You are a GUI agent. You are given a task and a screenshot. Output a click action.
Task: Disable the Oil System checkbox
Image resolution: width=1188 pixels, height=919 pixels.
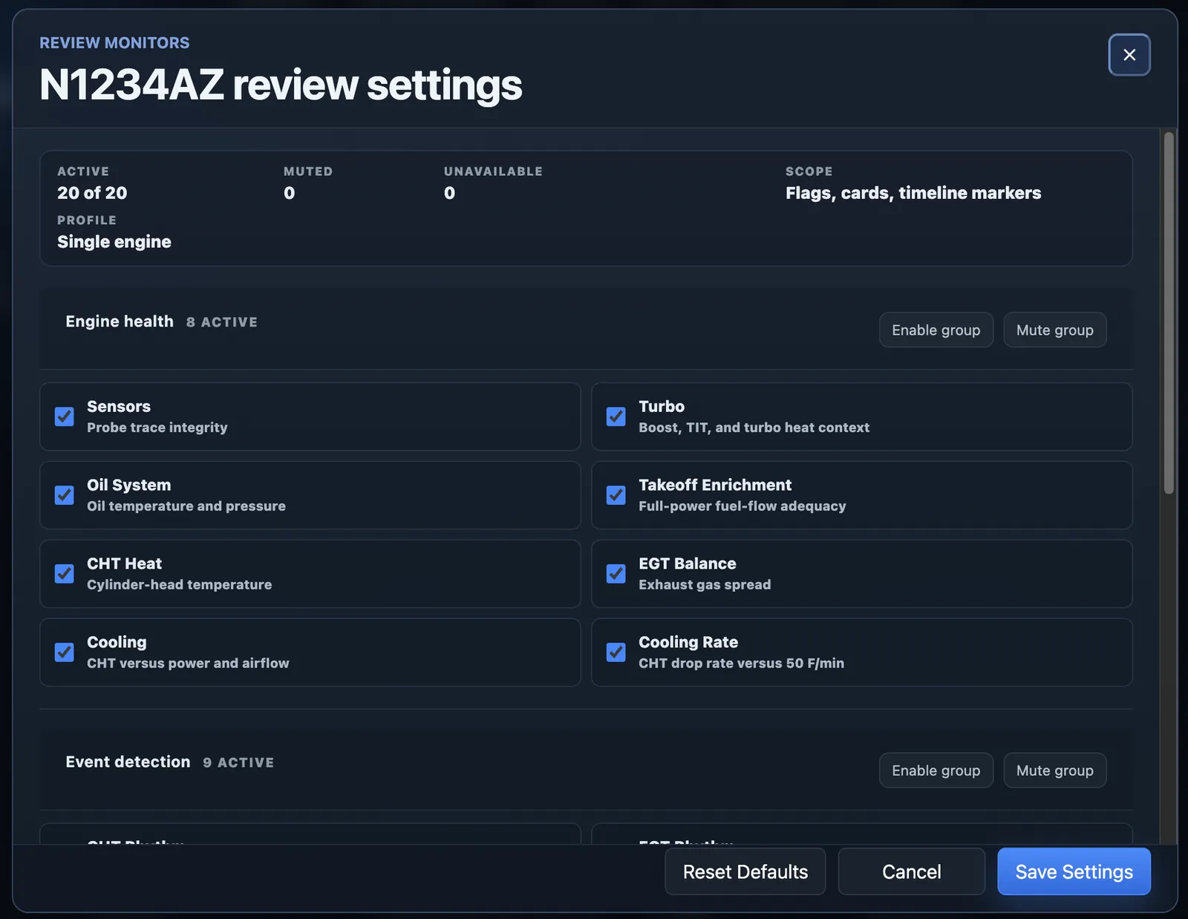pos(65,495)
